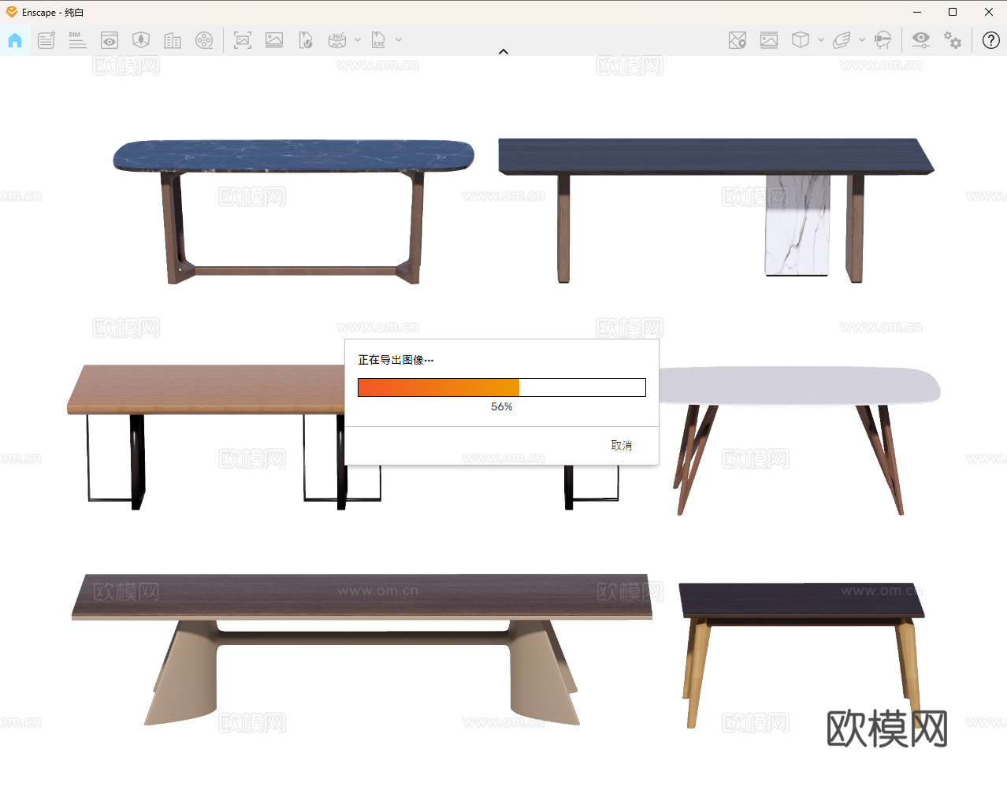Open the BIM information panel
The width and height of the screenshot is (1007, 812).
[x=77, y=40]
